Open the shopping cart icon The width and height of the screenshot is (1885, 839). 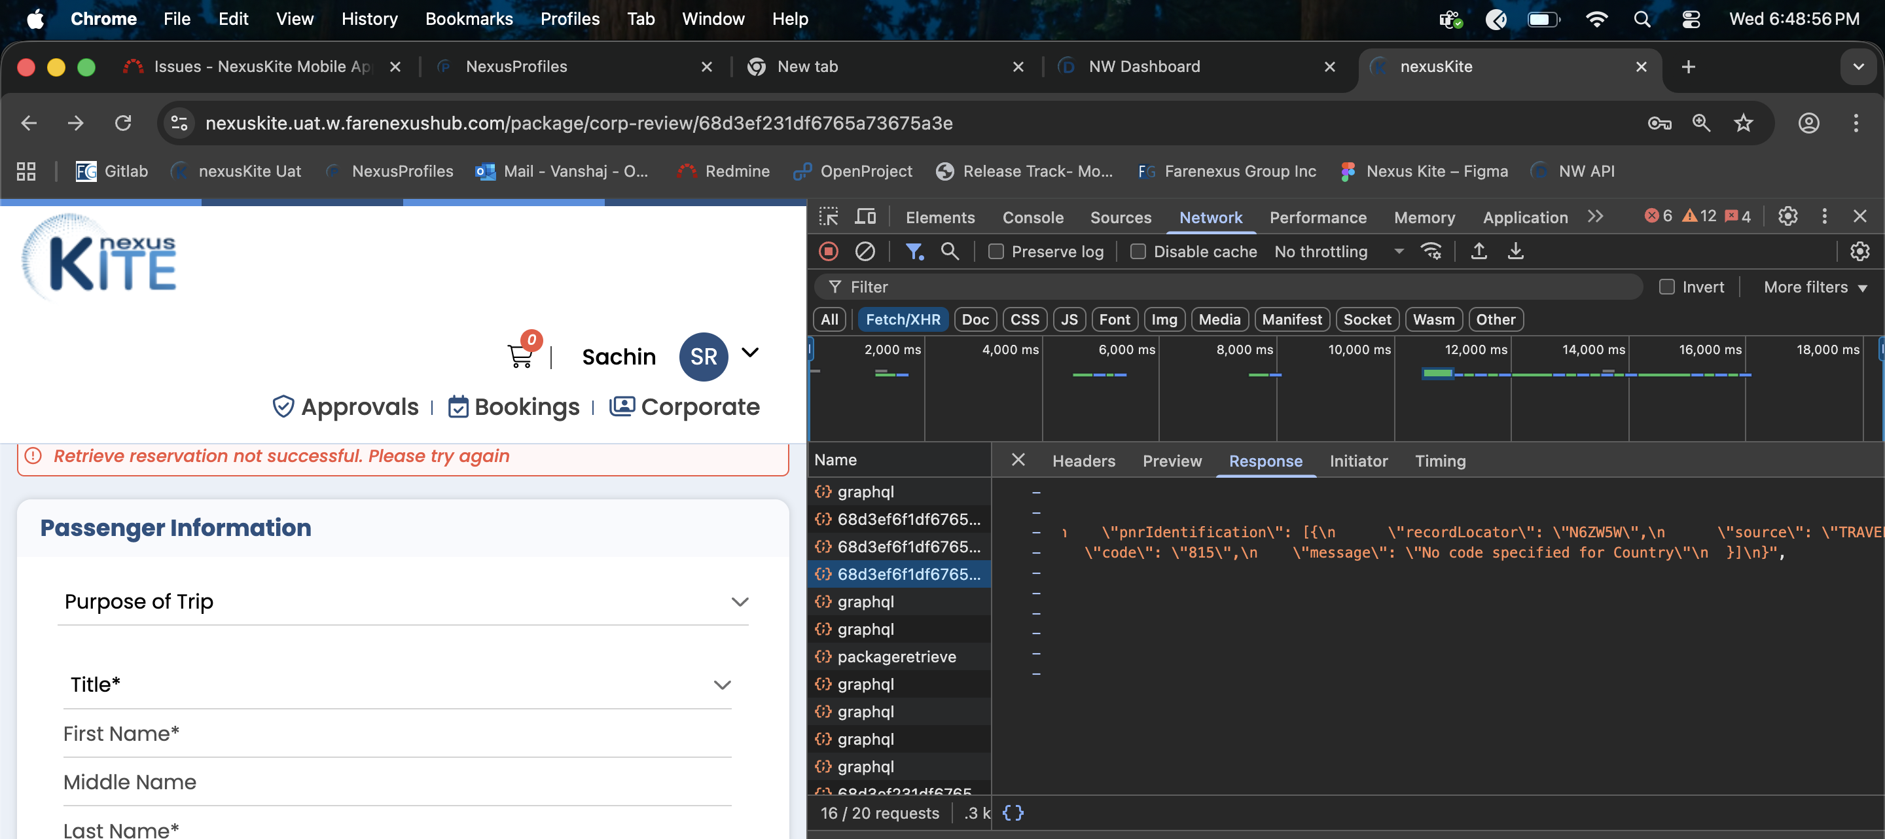pyautogui.click(x=520, y=356)
